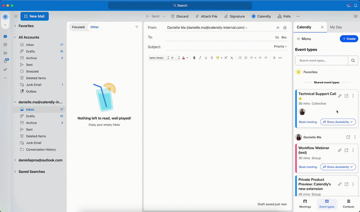
Task: Apply subscript formatting
Action: click(232, 58)
